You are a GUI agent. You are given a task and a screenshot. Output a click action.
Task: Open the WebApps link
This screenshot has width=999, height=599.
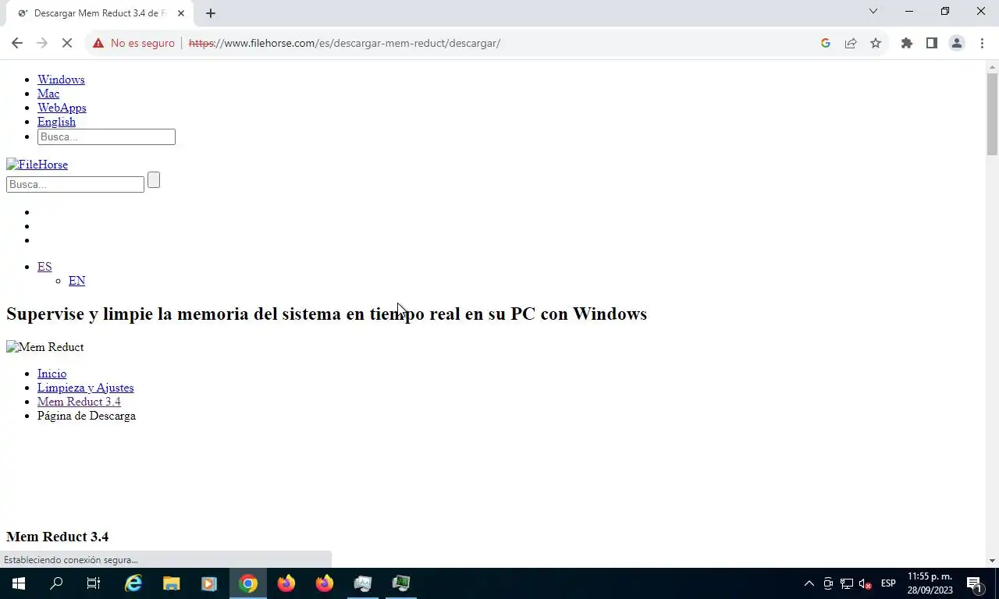(x=62, y=108)
